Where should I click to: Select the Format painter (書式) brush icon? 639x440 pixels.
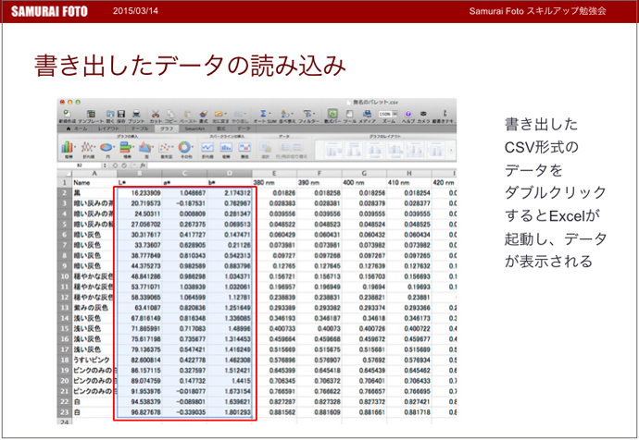click(204, 114)
